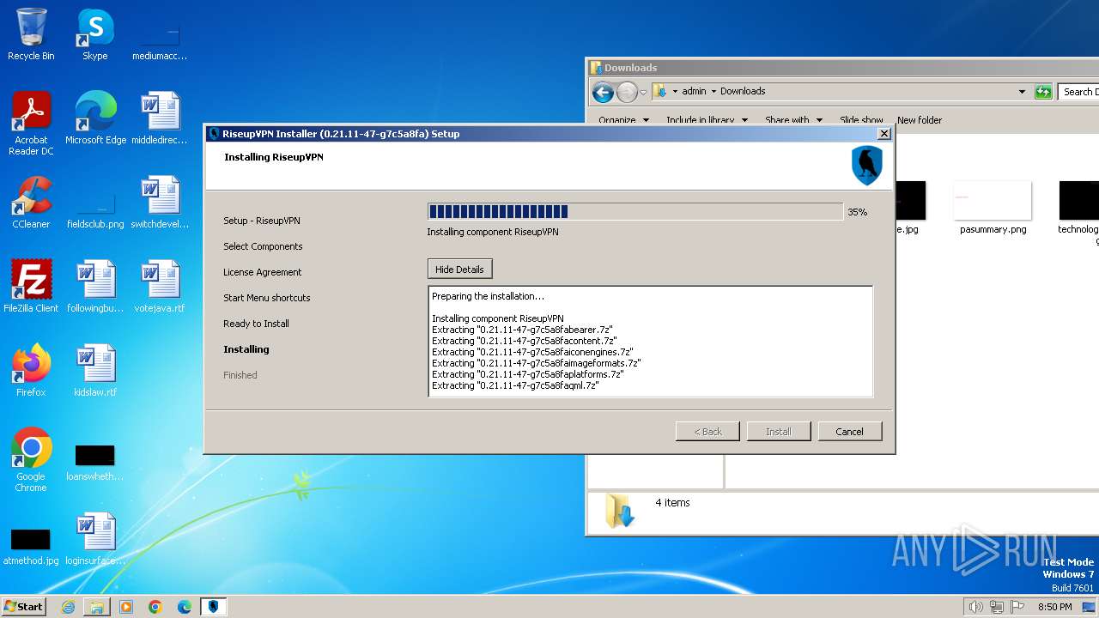Viewport: 1099px width, 618px height.
Task: Open the switchdevel… Word document
Action: click(160, 202)
